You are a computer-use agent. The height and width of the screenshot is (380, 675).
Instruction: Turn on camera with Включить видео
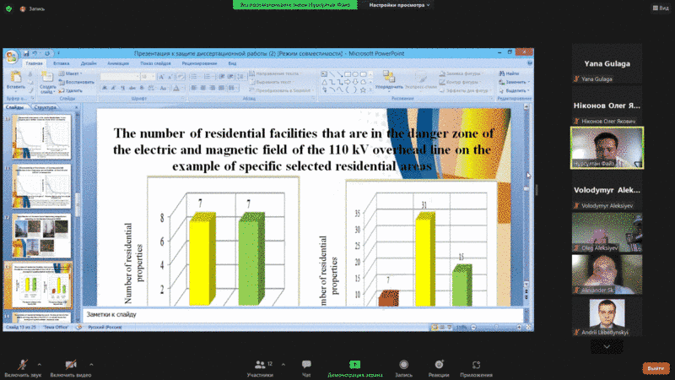pos(70,365)
